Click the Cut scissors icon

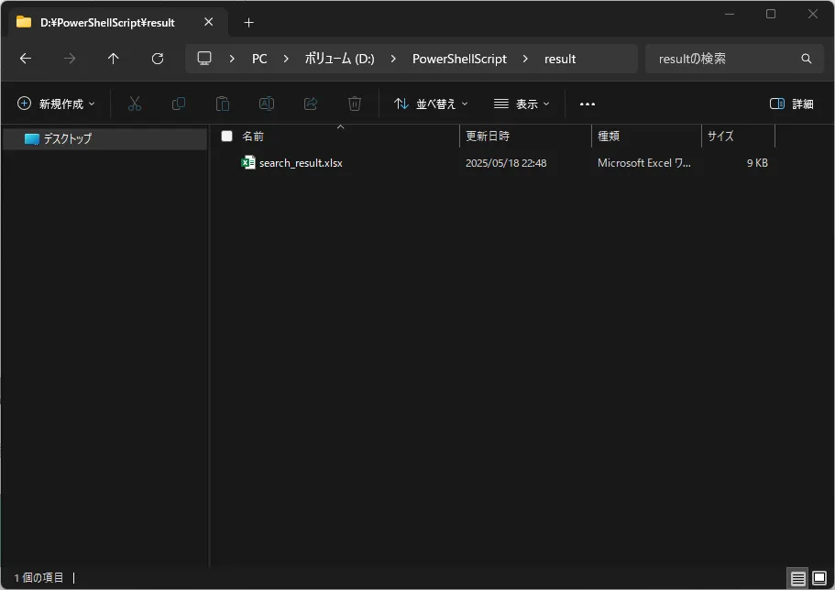[135, 104]
